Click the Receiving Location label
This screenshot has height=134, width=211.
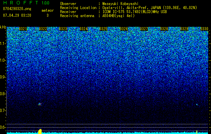78,8
